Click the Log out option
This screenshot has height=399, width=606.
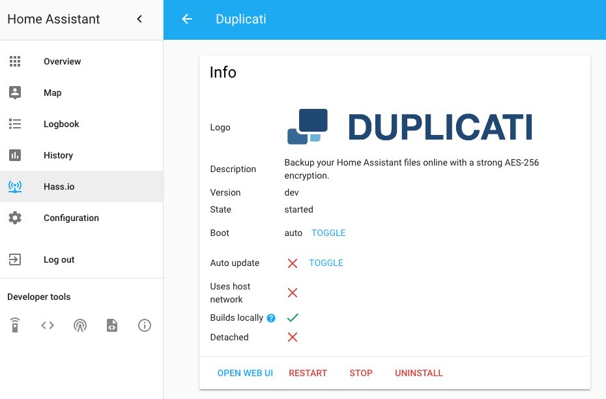pos(59,259)
